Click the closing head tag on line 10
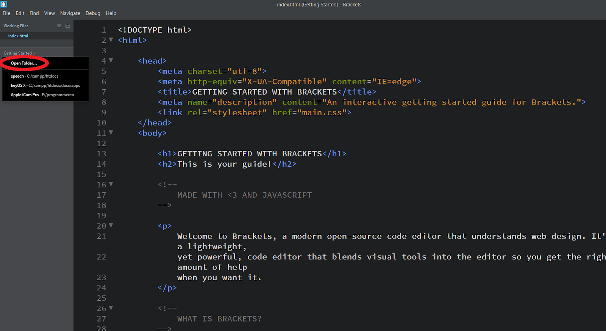Image resolution: width=606 pixels, height=331 pixels. pos(155,123)
